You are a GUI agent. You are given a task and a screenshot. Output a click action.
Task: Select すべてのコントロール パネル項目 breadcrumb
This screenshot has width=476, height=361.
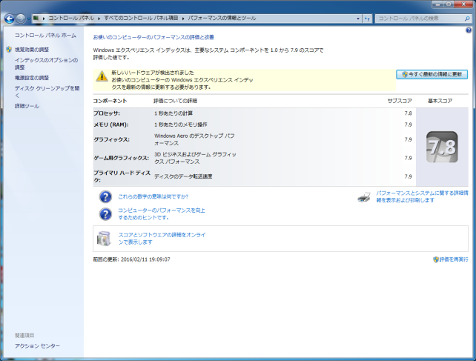[141, 19]
